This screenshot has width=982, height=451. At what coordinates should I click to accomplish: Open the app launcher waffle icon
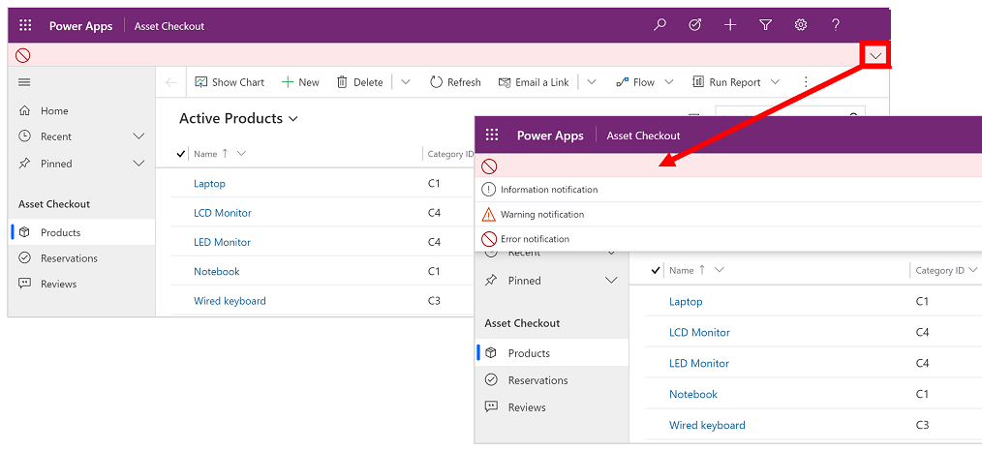coord(26,26)
